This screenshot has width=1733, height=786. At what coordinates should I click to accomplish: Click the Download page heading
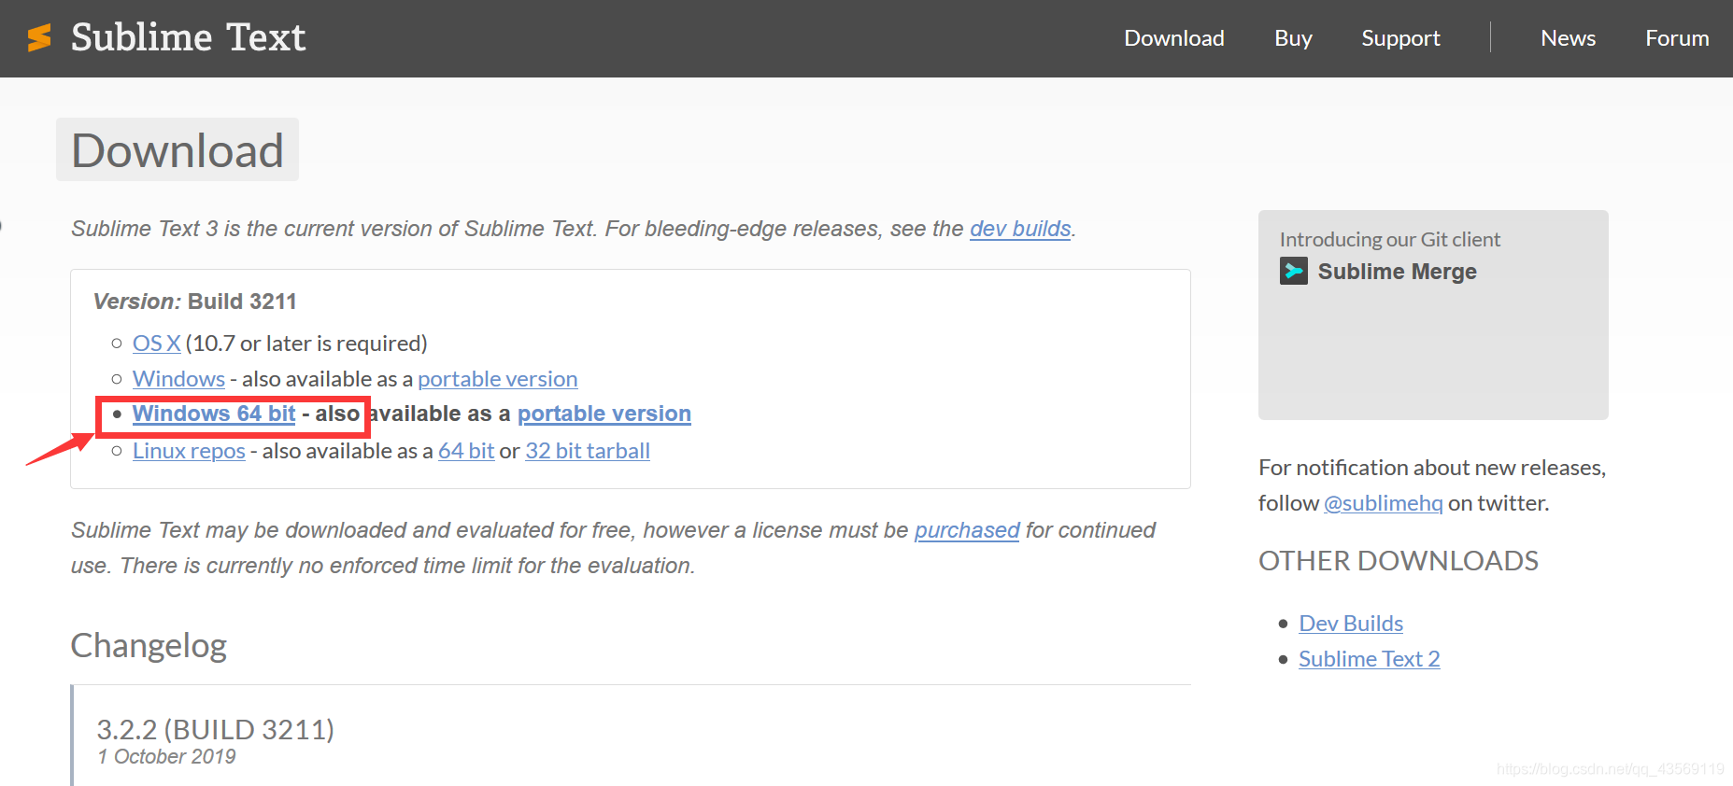pos(178,149)
